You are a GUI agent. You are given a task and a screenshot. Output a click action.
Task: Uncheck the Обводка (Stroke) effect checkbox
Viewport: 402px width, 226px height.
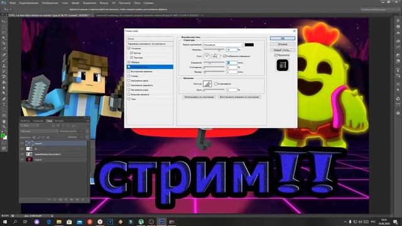129,62
